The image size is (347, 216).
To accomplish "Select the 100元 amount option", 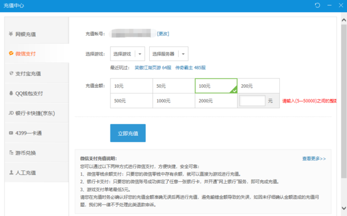I will point(216,86).
